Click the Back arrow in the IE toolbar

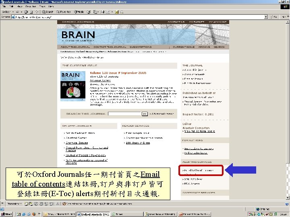[x=6, y=12]
